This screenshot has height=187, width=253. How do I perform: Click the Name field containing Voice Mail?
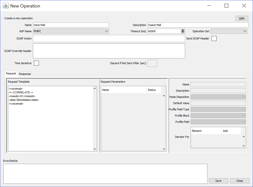pyautogui.click(x=71, y=25)
